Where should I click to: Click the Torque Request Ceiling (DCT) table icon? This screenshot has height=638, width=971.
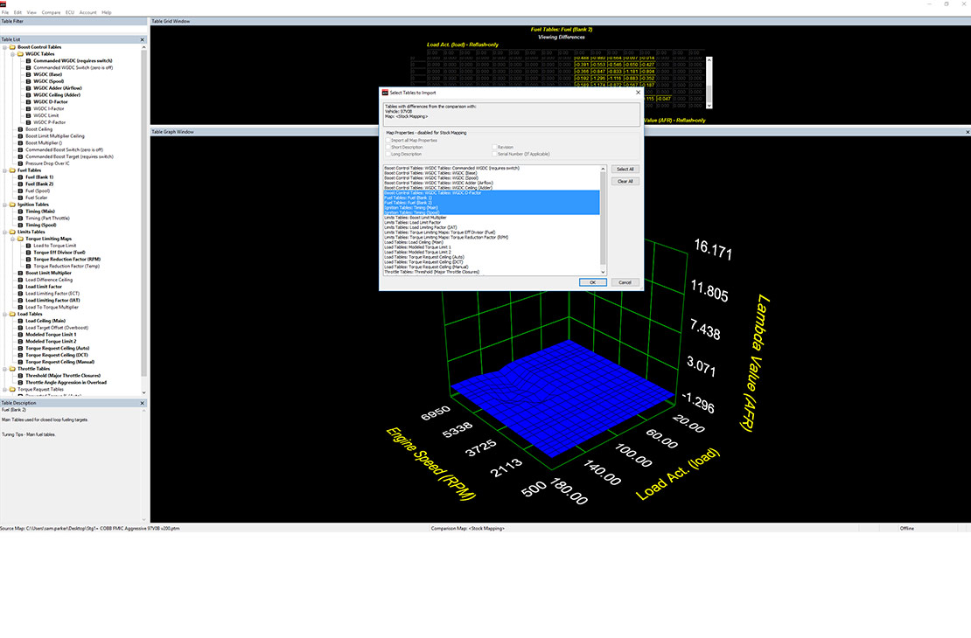tap(20, 355)
